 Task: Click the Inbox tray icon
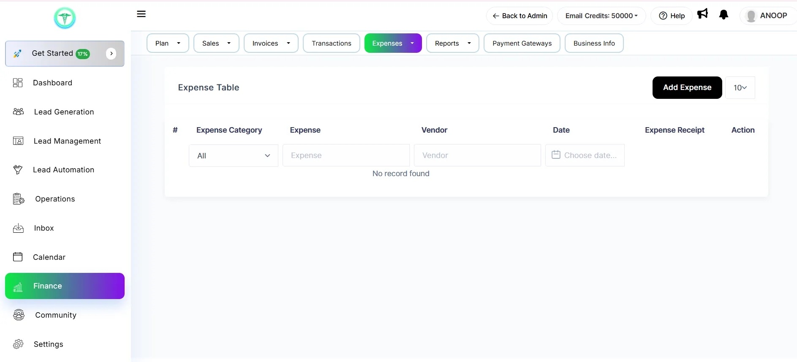point(18,228)
